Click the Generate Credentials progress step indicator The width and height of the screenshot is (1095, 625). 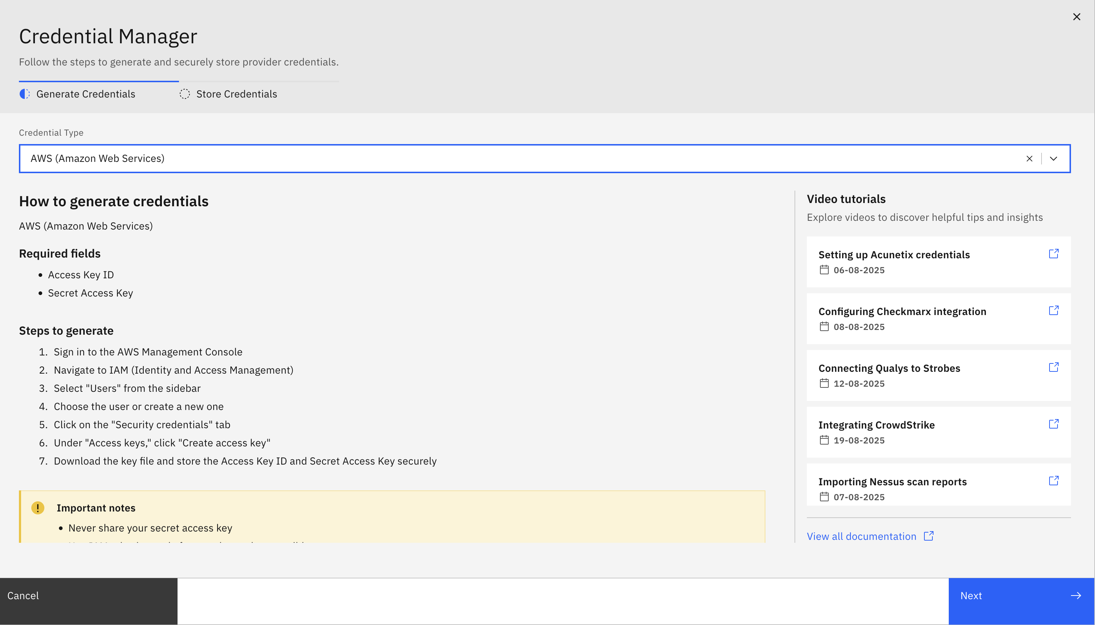(25, 94)
